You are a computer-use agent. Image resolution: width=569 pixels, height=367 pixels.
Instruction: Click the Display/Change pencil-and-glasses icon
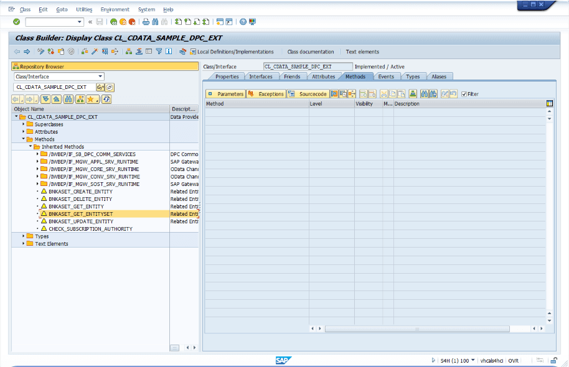tap(40, 52)
